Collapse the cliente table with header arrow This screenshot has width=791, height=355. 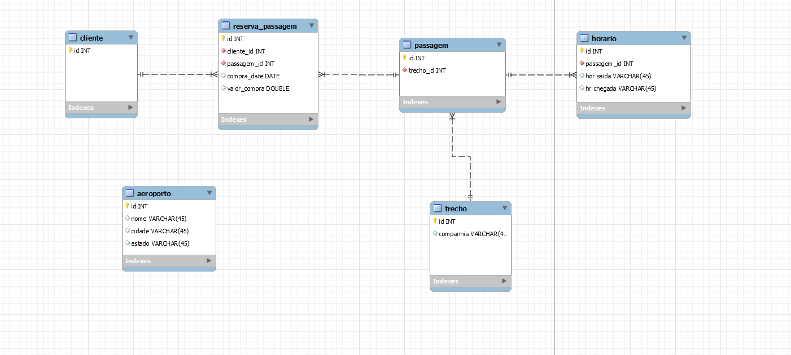click(x=130, y=38)
